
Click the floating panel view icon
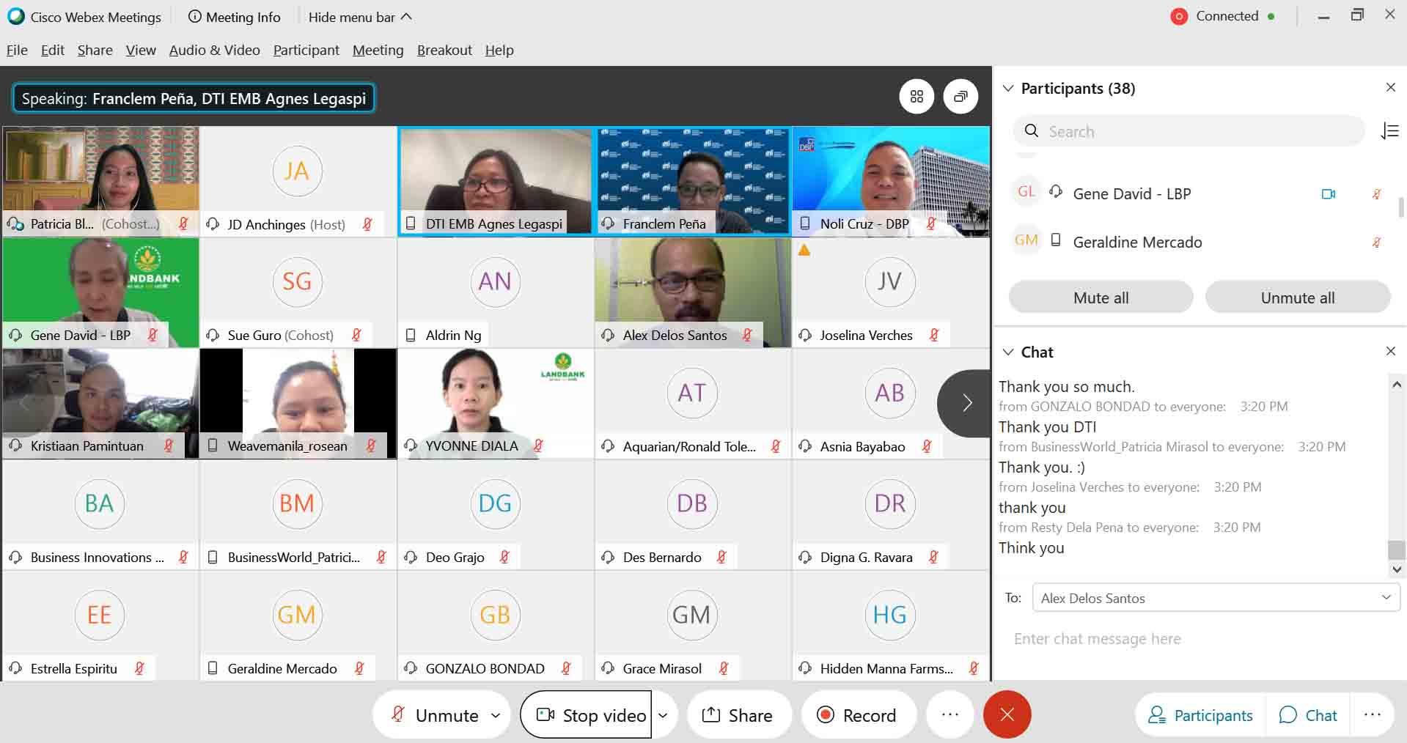pos(960,97)
